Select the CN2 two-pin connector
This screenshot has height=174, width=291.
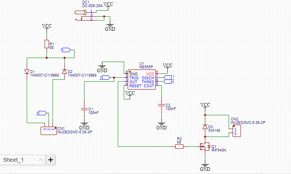coord(237,131)
